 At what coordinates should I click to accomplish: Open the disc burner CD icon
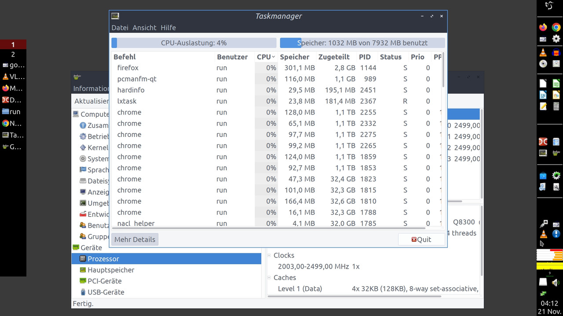pos(543,64)
